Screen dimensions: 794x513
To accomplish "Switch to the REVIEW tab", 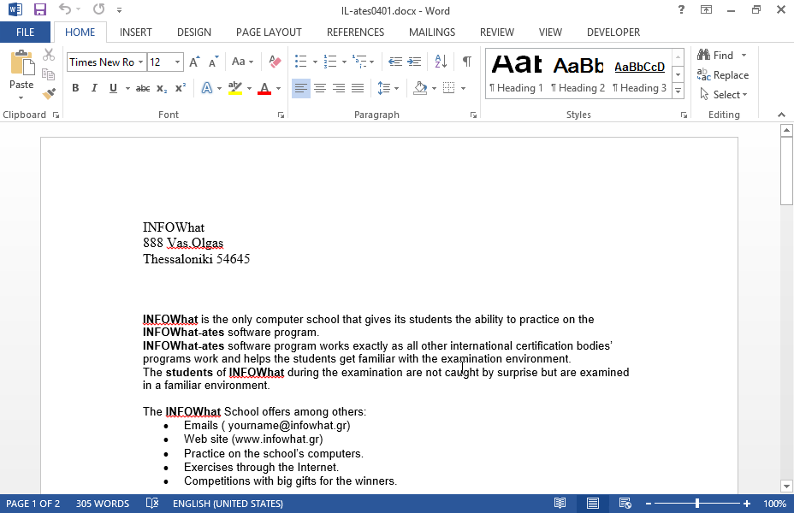I will [x=497, y=32].
